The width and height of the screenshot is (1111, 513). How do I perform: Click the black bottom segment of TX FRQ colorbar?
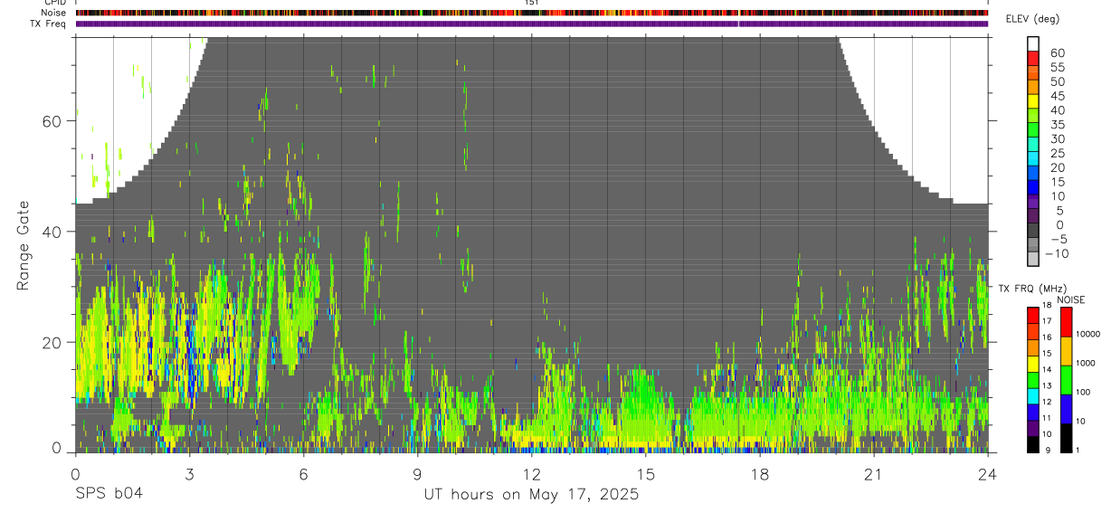tap(1033, 444)
